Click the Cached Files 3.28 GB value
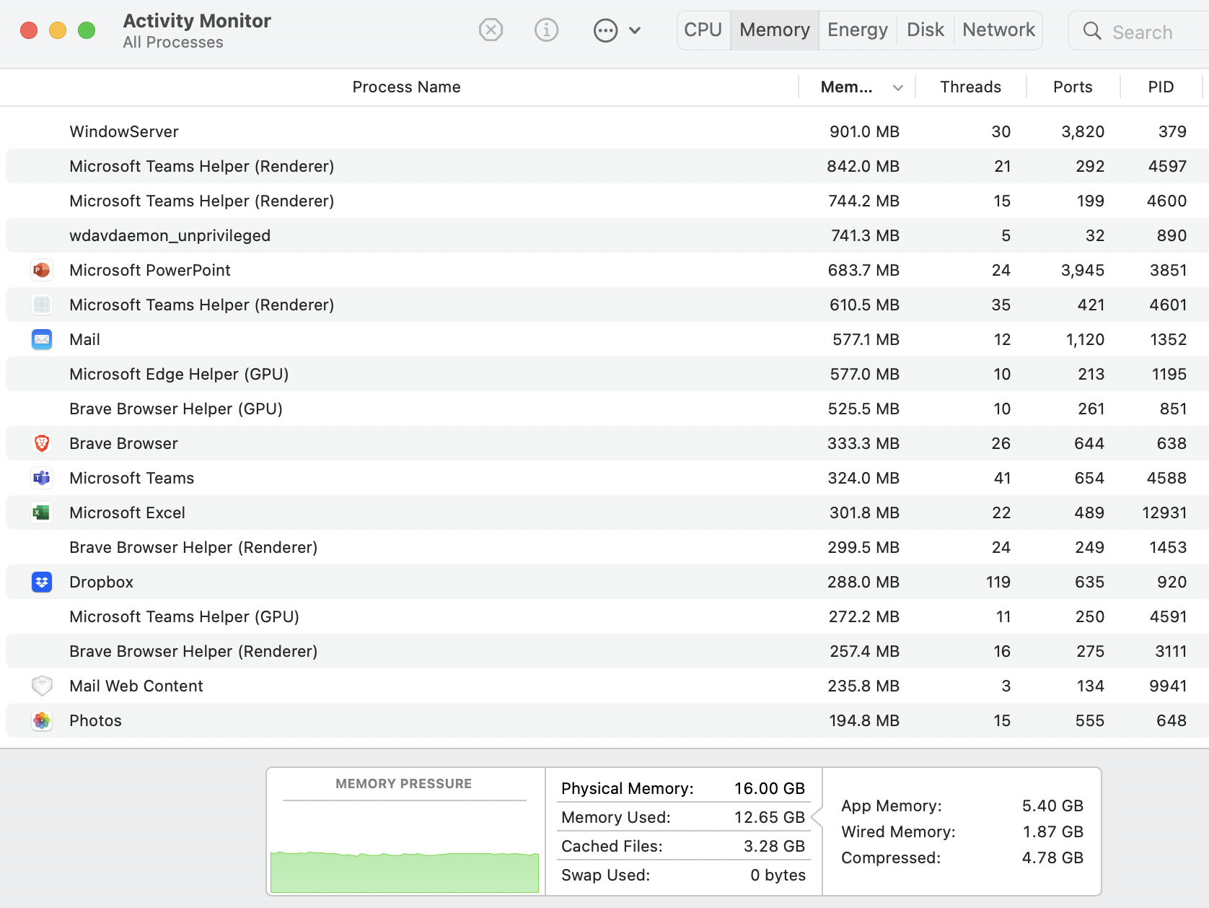 pos(774,847)
